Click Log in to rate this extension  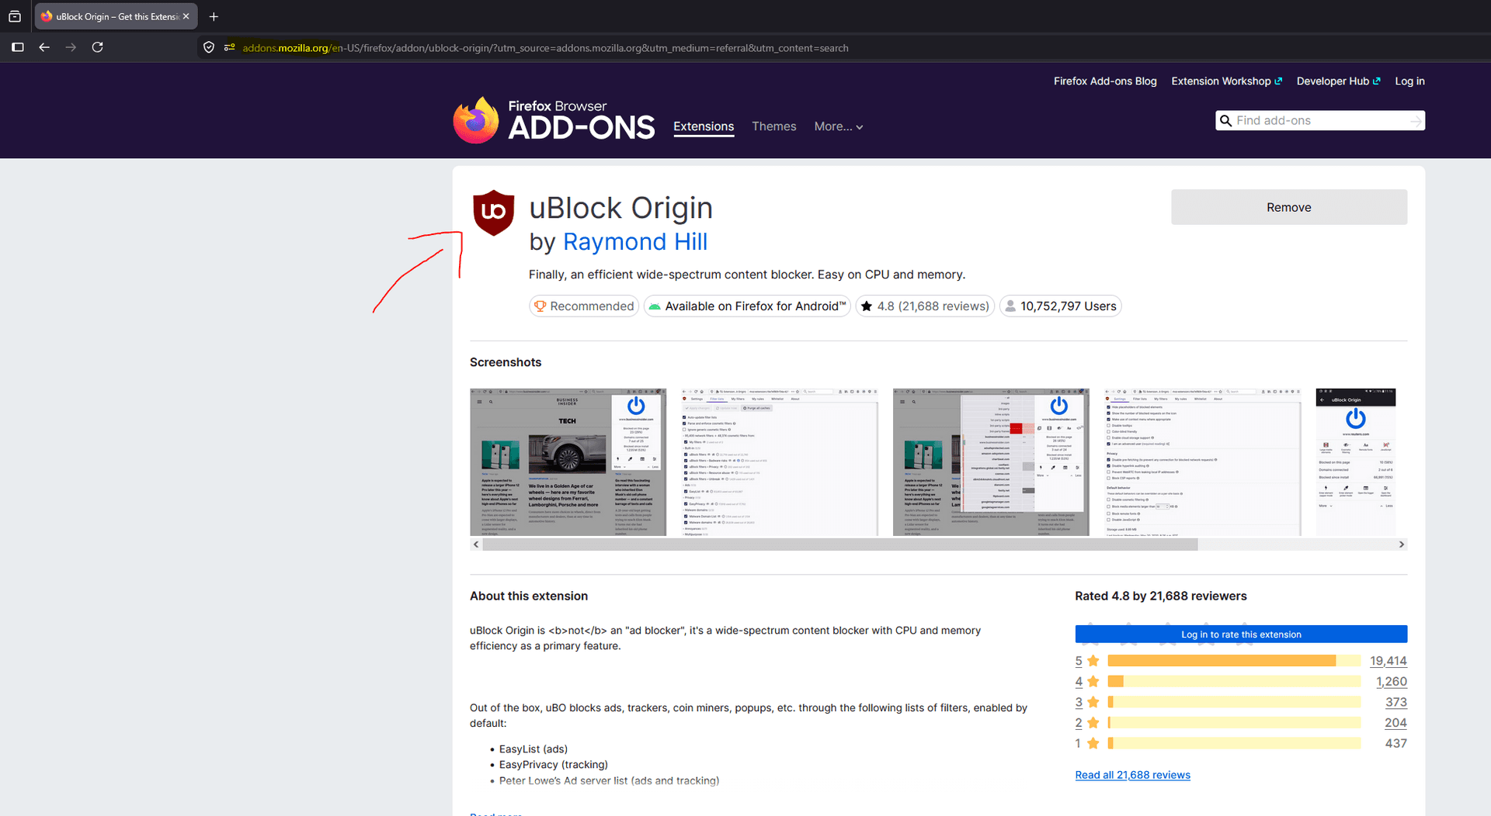(1241, 634)
